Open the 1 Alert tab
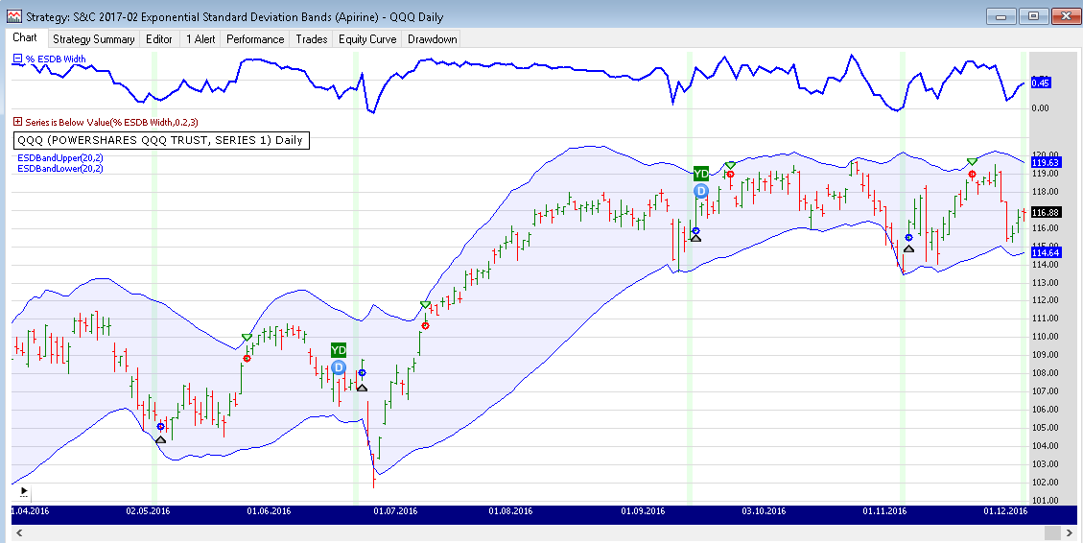The height and width of the screenshot is (543, 1083). point(200,38)
